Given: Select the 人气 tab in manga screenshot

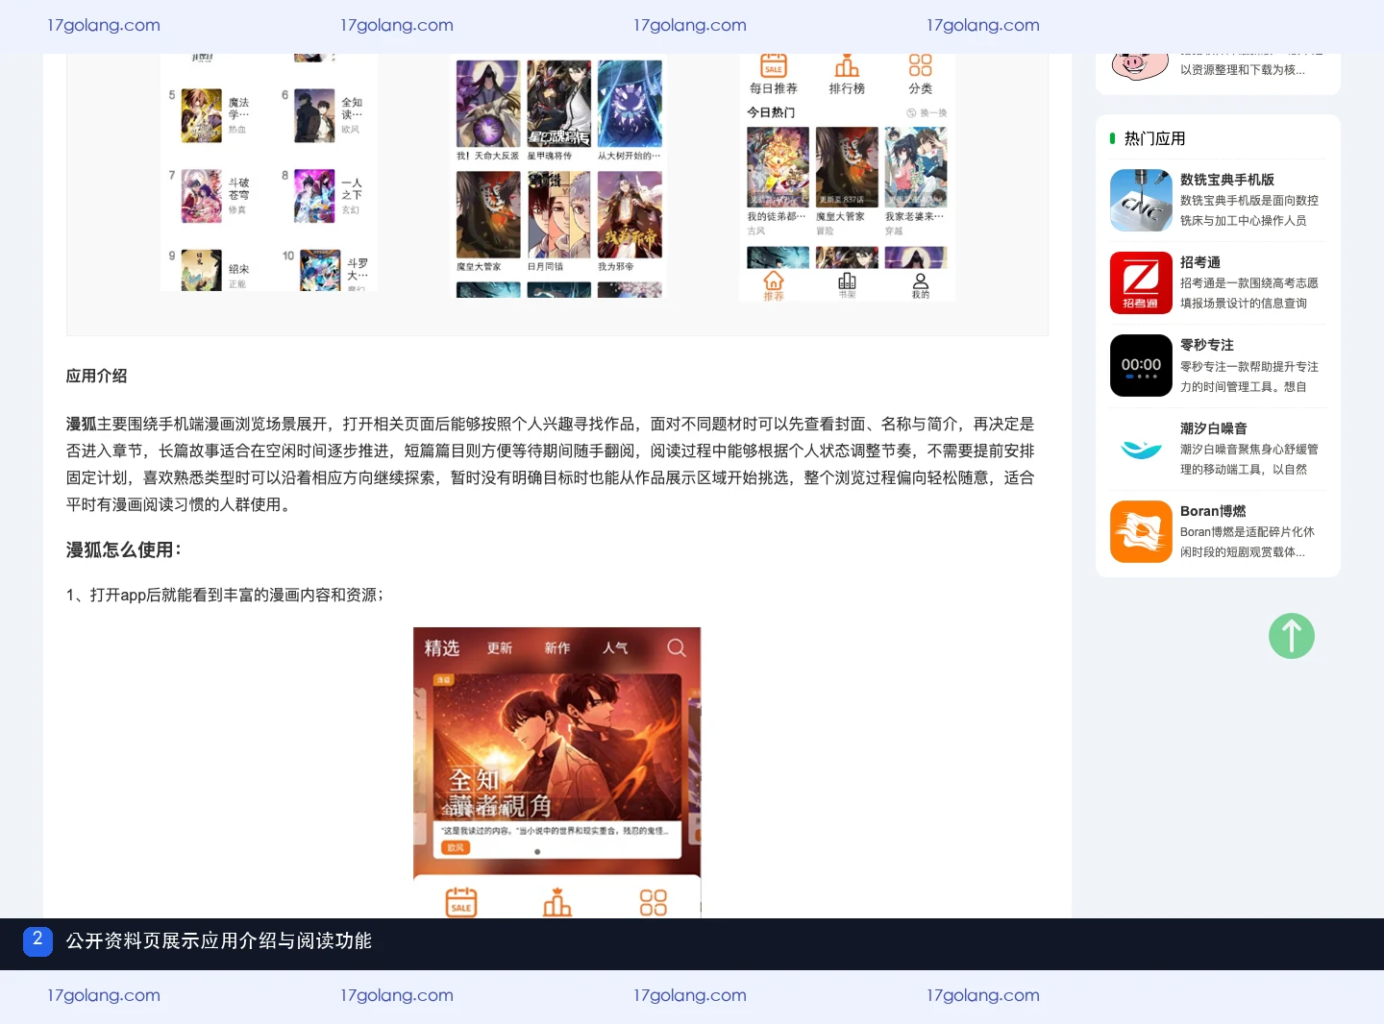Looking at the screenshot, I should click(615, 648).
